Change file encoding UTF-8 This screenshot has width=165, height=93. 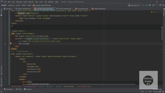point(150,92)
